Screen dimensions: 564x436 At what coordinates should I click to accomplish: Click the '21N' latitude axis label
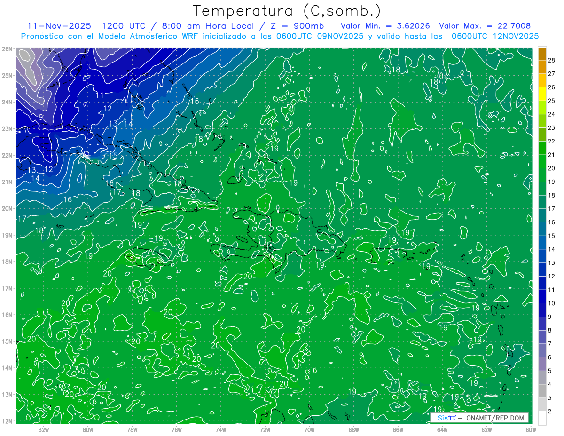click(7, 182)
